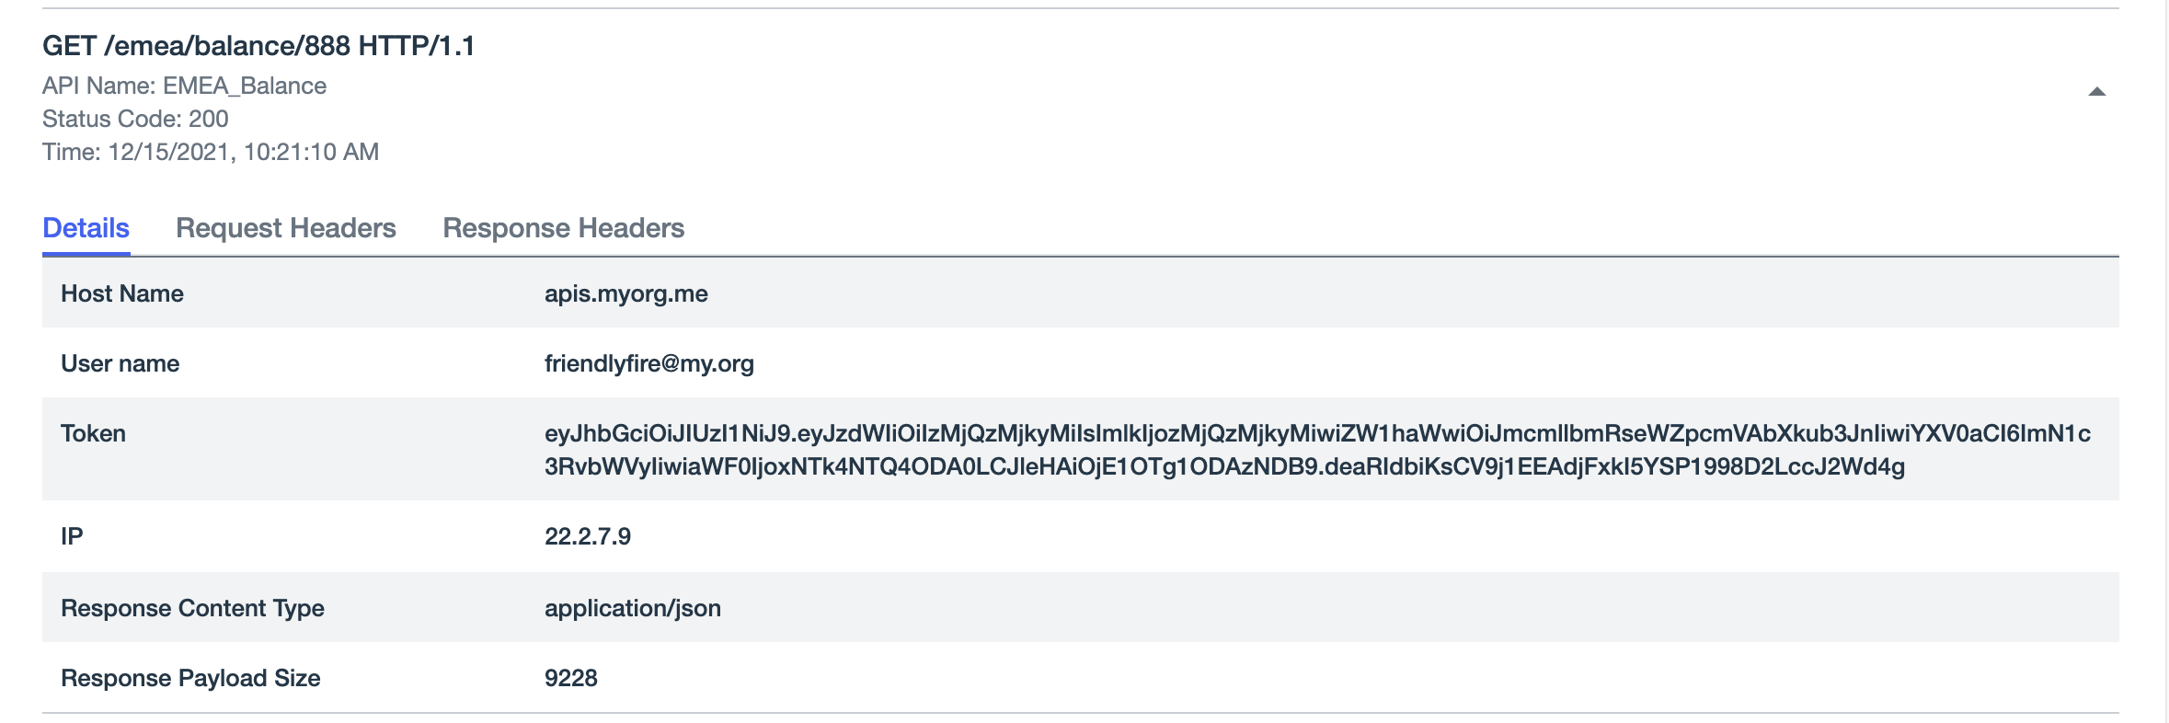This screenshot has width=2169, height=723.
Task: Open the Response Headers tab
Action: click(563, 228)
